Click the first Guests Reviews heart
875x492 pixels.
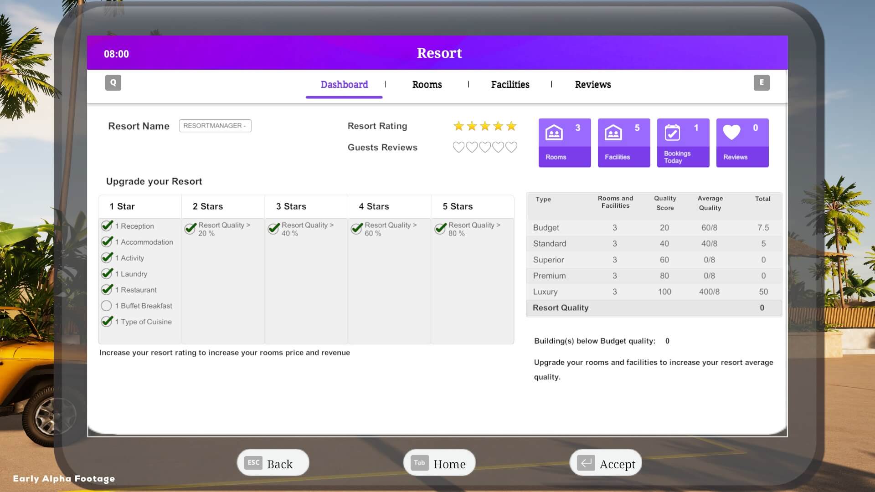tap(458, 147)
